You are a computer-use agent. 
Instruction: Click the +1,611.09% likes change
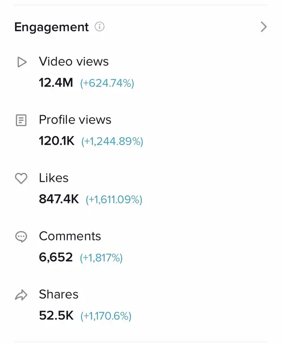[x=114, y=200]
